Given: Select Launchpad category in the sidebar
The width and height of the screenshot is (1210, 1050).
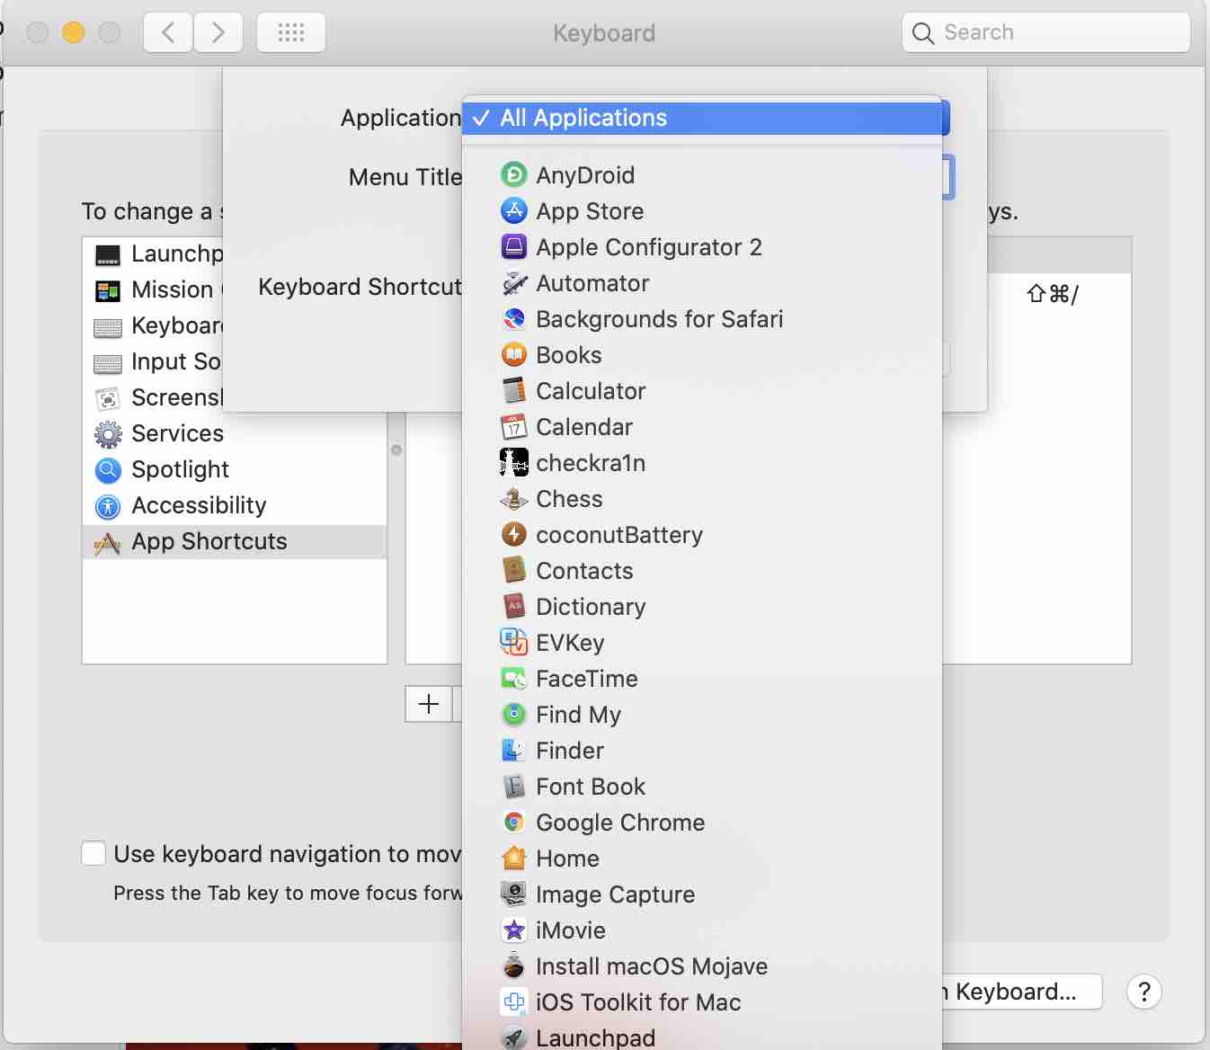Looking at the screenshot, I should [x=153, y=254].
